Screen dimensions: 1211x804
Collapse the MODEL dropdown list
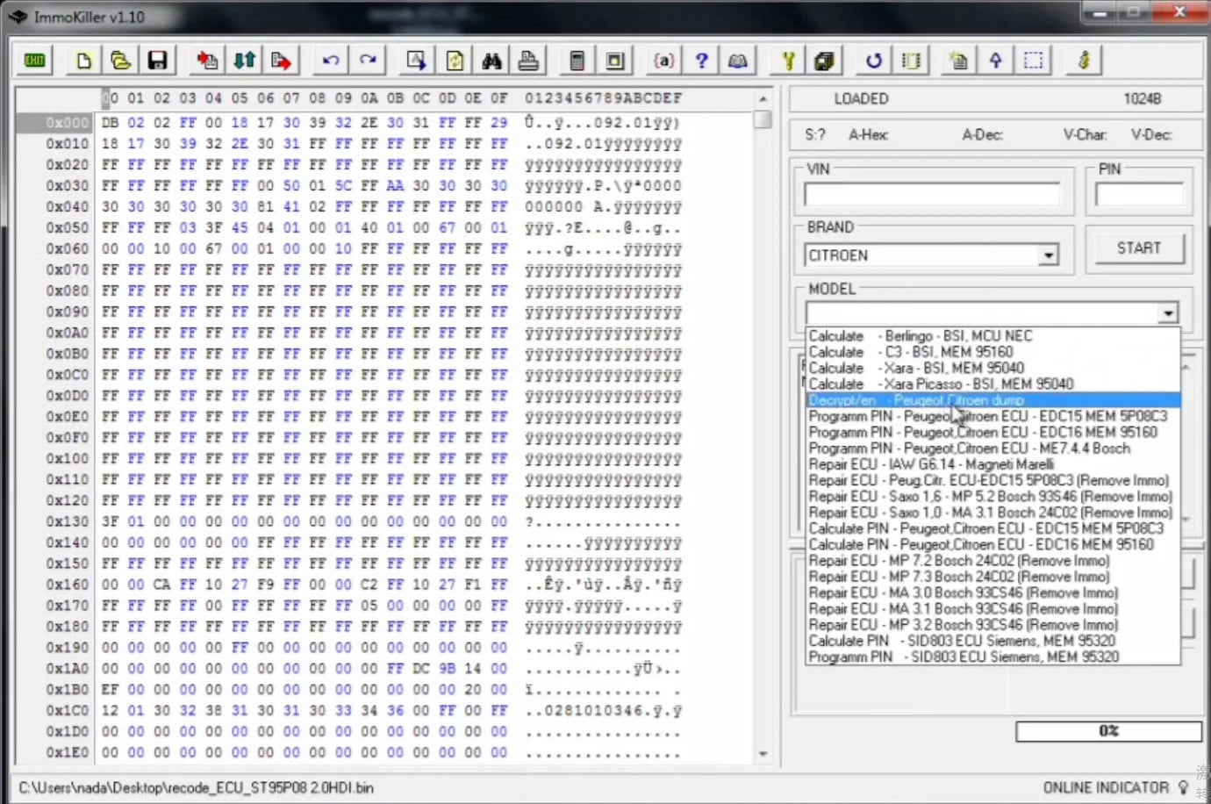pyautogui.click(x=1168, y=312)
